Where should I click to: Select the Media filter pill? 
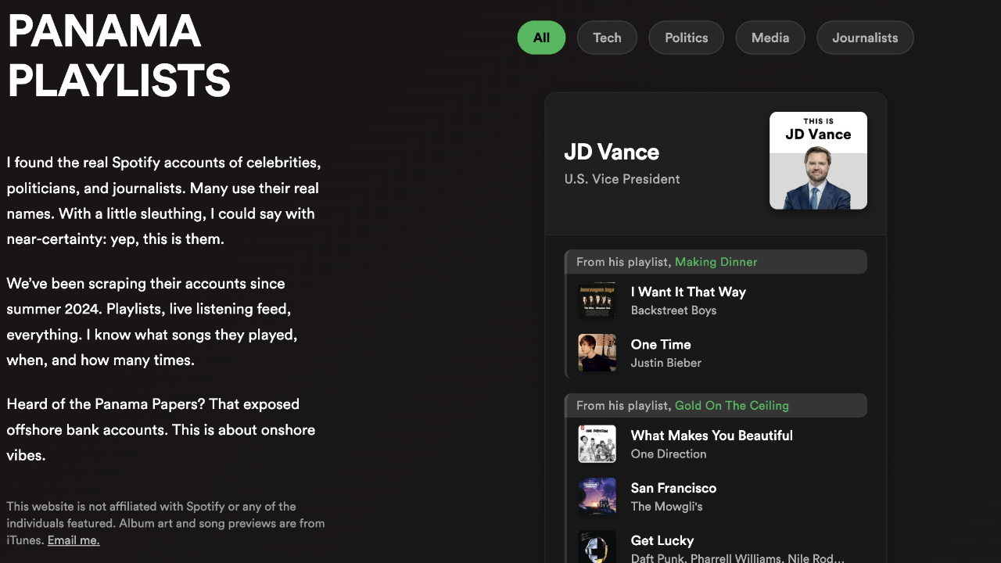(770, 38)
